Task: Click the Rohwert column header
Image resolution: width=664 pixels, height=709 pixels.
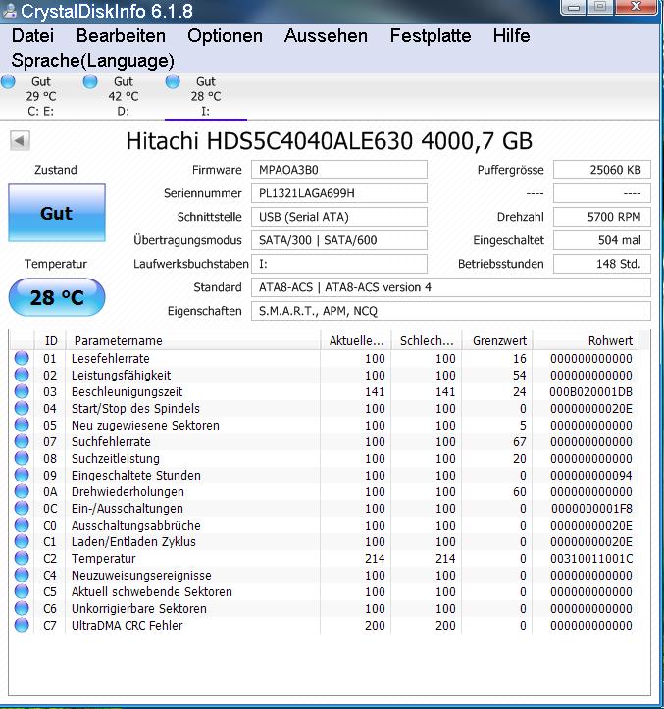Action: tap(586, 340)
